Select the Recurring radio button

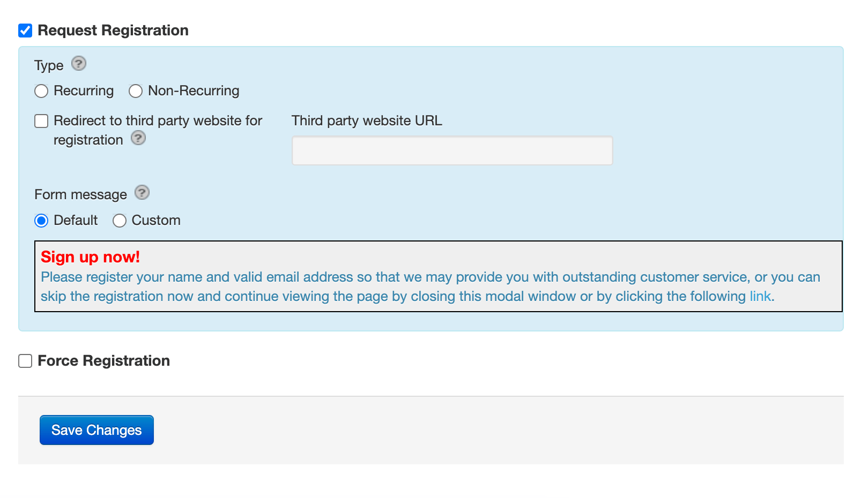click(x=41, y=91)
